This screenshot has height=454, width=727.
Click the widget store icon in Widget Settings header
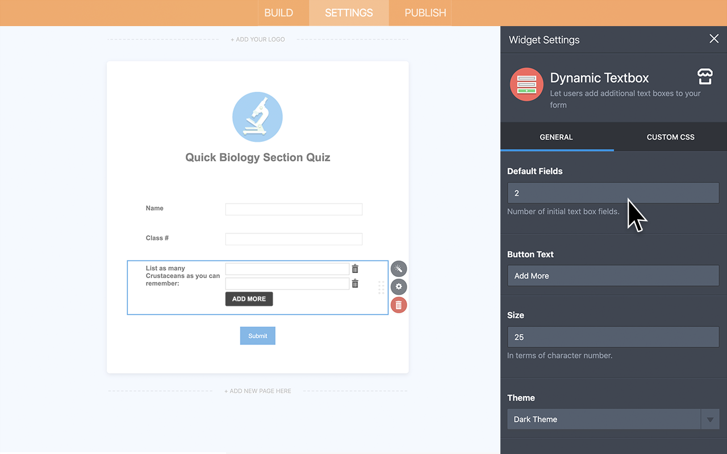pyautogui.click(x=704, y=76)
